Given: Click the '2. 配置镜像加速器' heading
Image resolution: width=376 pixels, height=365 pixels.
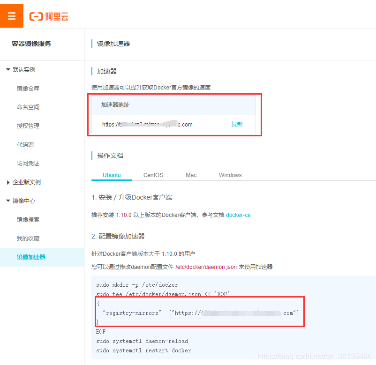Looking at the screenshot, I should click(118, 236).
